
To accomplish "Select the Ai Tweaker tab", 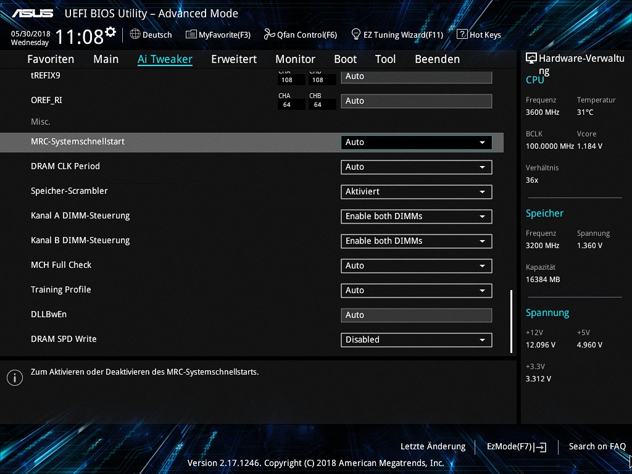I will pos(165,59).
